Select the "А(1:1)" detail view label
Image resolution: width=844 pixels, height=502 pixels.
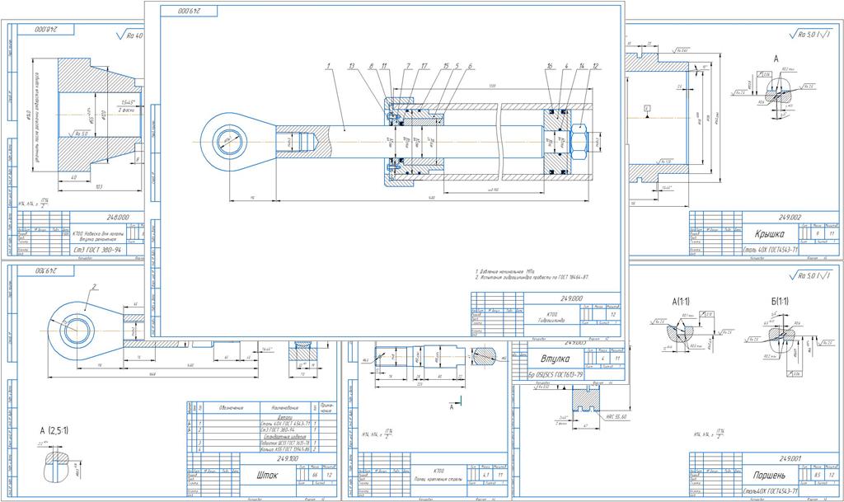coord(681,302)
